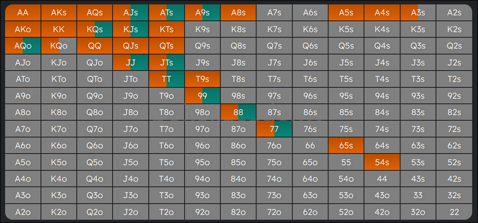Image resolution: width=478 pixels, height=223 pixels.
Task: Choose the 88 pocket eights cell
Action: click(x=238, y=112)
